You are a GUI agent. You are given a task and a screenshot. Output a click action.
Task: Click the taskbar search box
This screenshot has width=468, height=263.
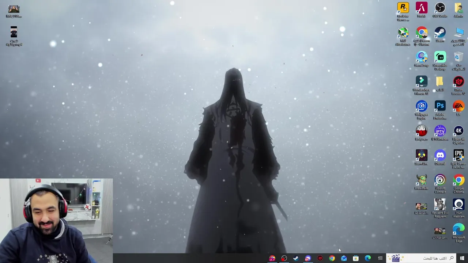421,258
